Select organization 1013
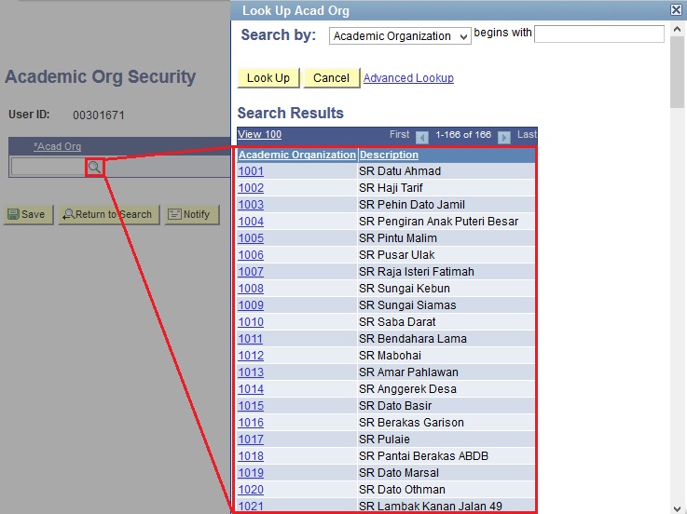687x514 pixels. tap(251, 372)
